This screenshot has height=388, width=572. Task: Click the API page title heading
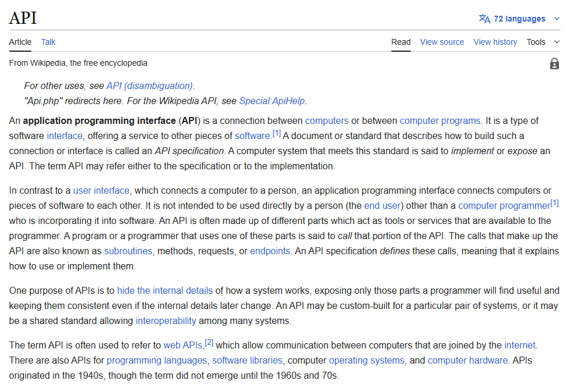(23, 18)
